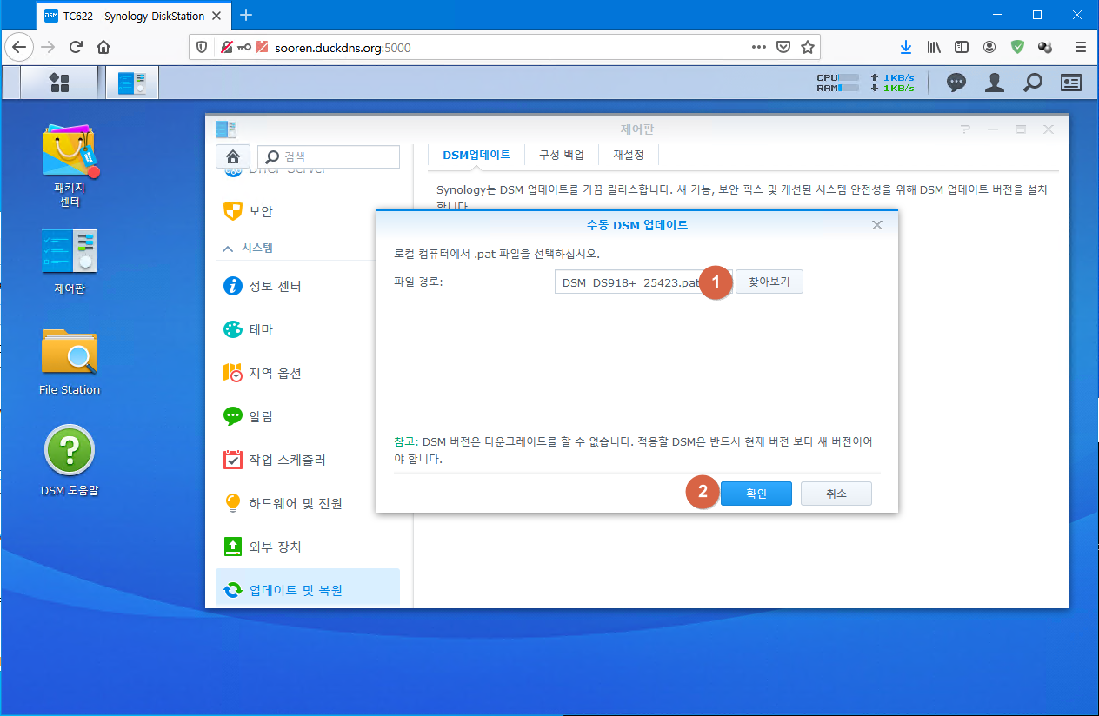The width and height of the screenshot is (1099, 716).
Task: Open Firefox downloads arrow icon
Action: [906, 47]
